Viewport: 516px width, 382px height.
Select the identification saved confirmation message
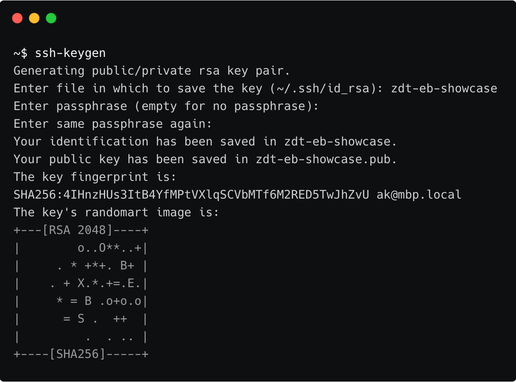point(205,141)
